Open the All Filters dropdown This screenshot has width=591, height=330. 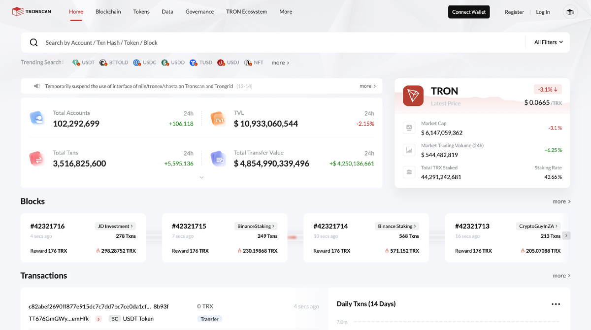548,42
